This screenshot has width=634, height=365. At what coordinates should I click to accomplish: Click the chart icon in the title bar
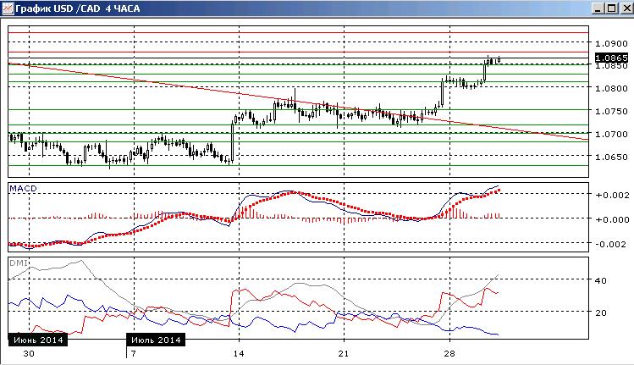coord(8,8)
